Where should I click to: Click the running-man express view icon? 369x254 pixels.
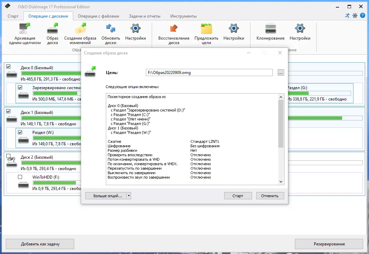click(347, 16)
